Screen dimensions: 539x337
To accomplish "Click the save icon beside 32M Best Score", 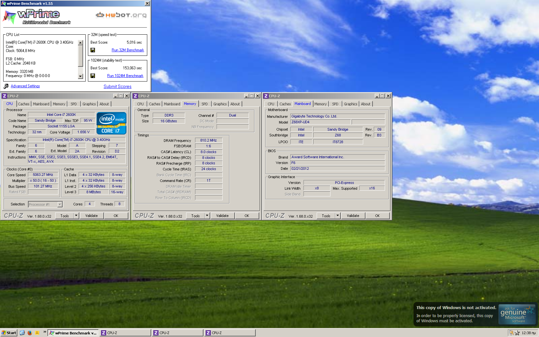I will coord(93,50).
